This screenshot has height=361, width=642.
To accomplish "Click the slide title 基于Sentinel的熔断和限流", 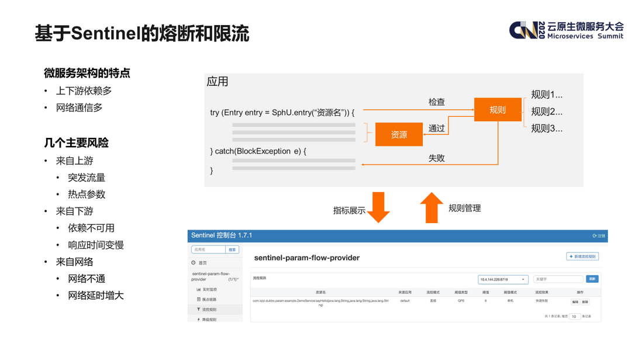I will tap(142, 33).
